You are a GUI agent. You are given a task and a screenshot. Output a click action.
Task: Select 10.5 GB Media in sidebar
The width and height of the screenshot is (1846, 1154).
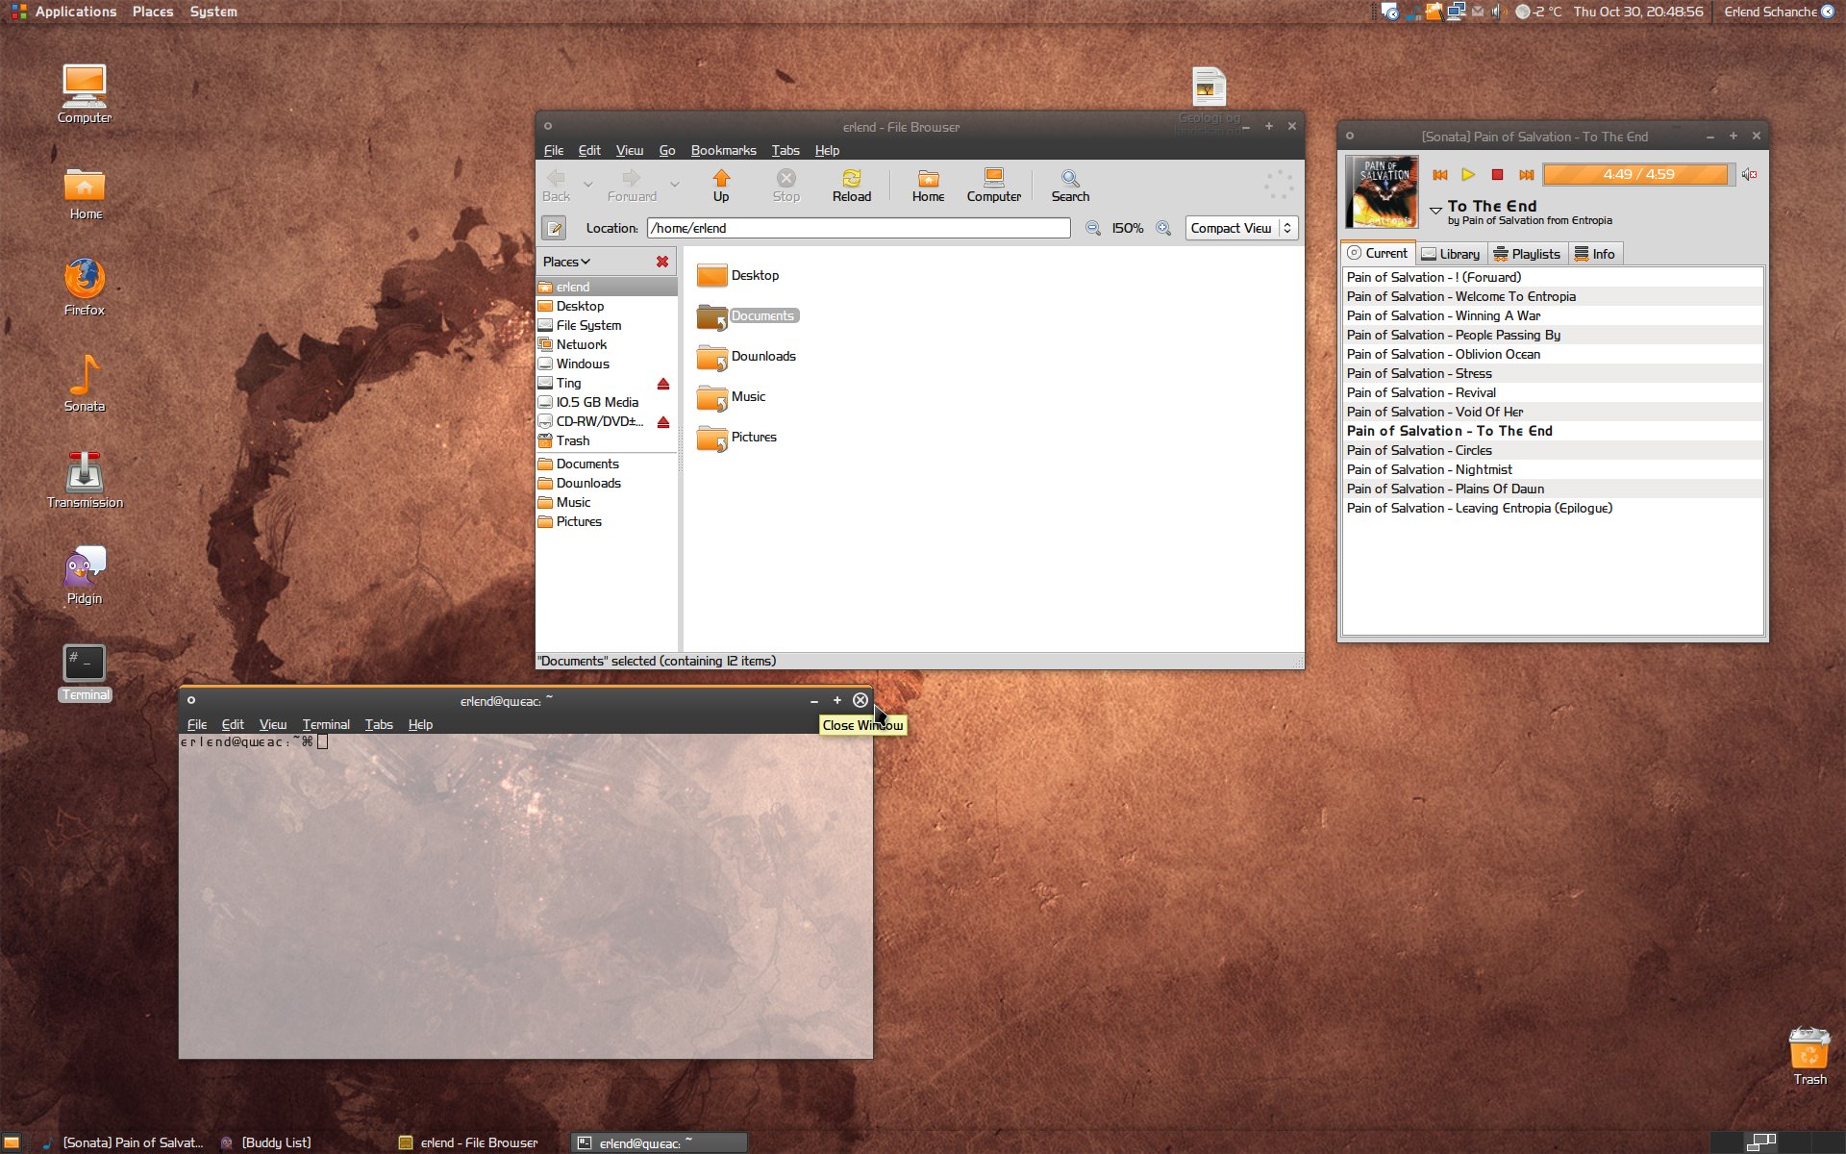[x=607, y=402]
